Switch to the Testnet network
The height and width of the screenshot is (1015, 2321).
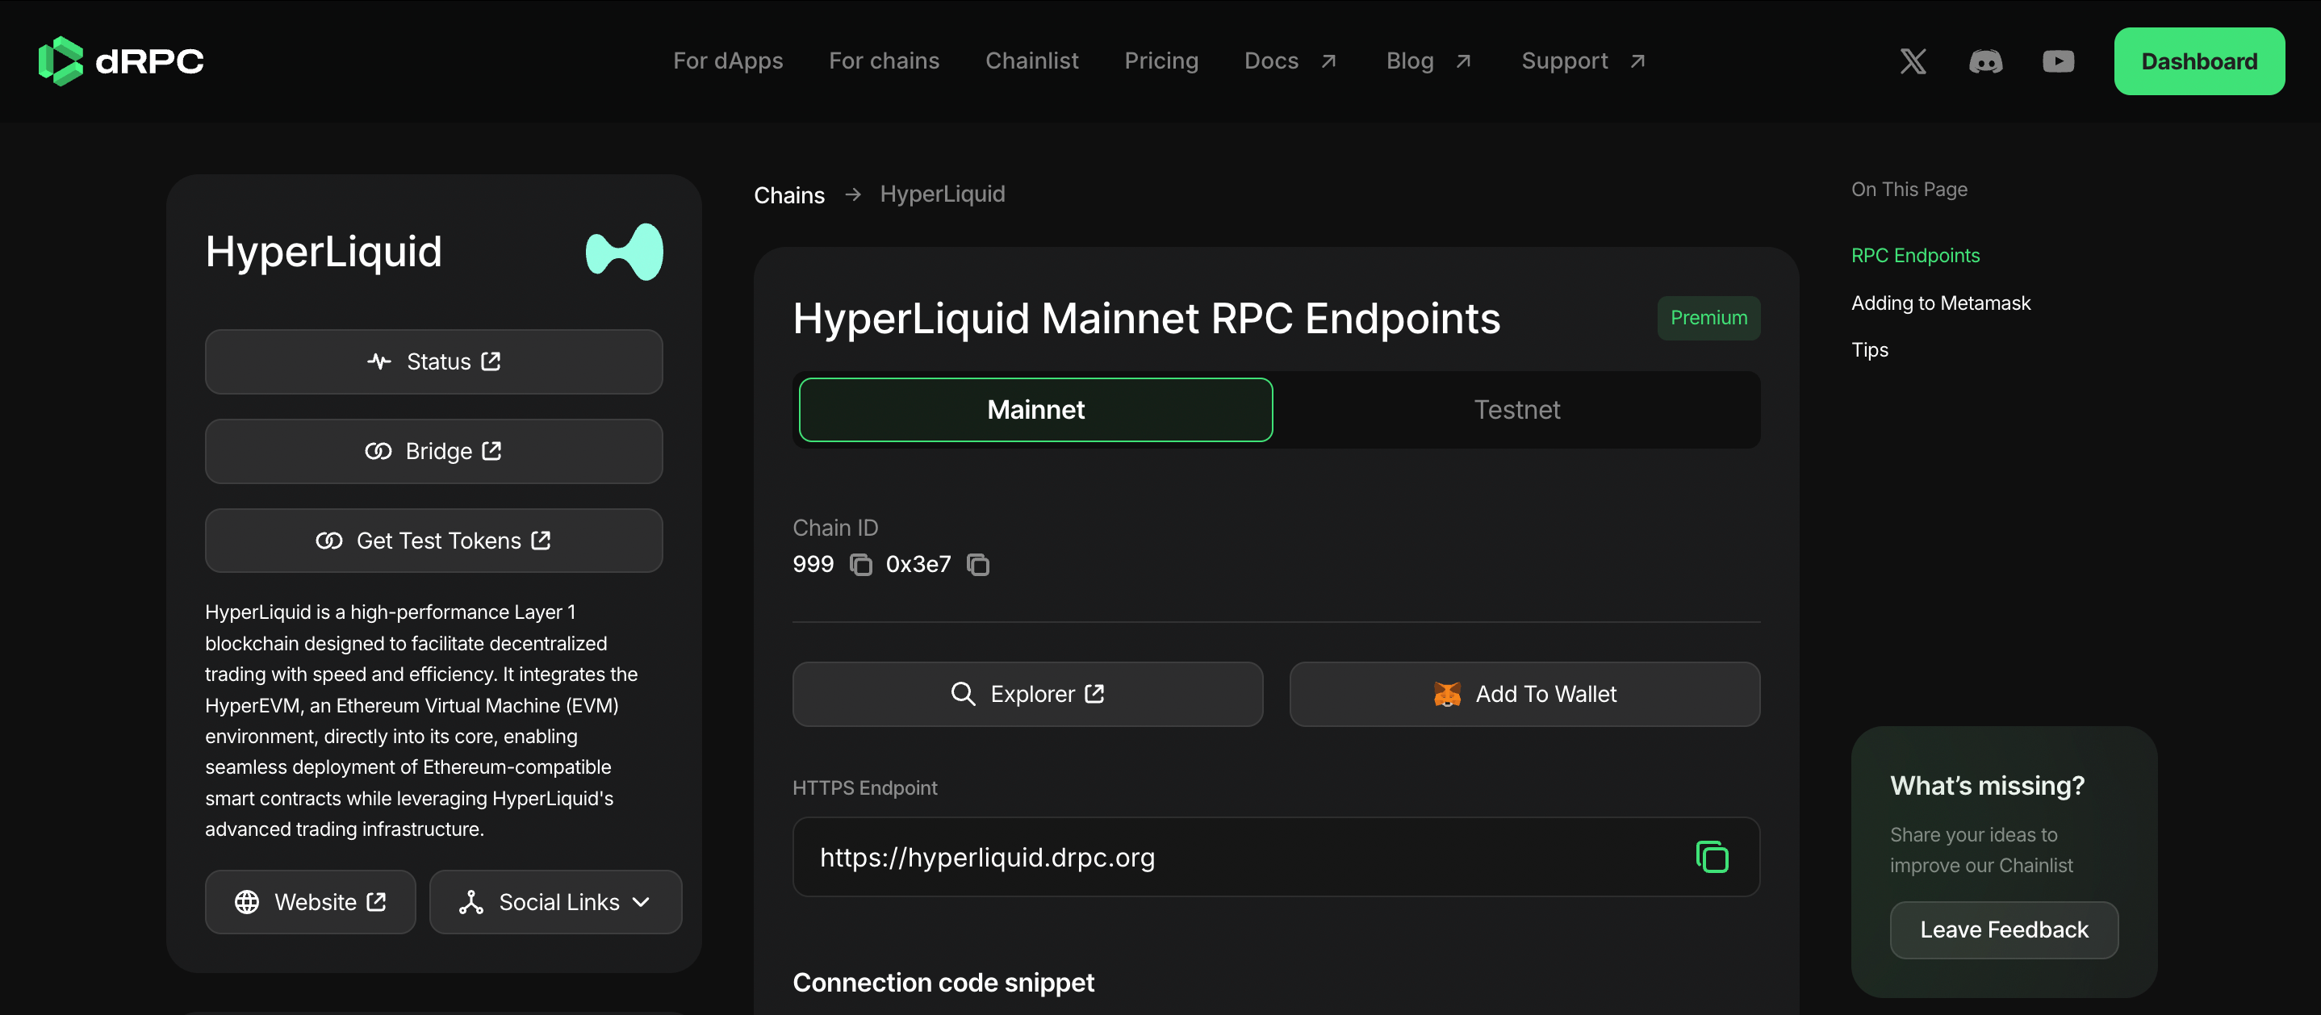1516,410
